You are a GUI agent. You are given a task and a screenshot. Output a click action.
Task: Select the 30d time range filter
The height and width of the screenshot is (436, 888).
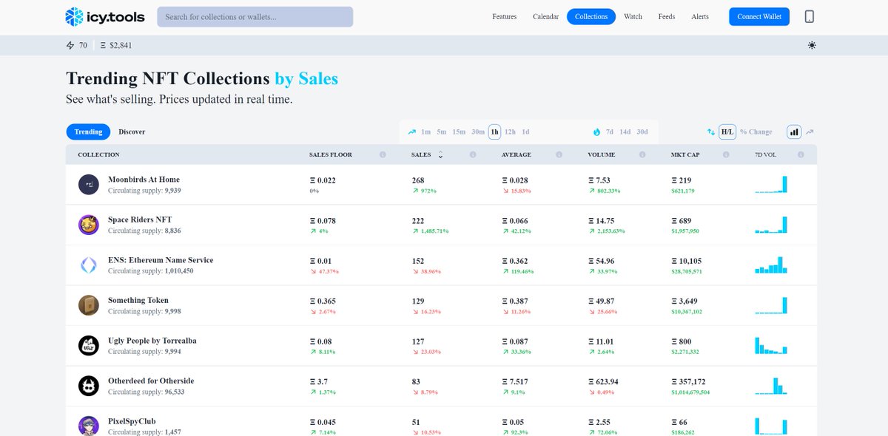641,132
